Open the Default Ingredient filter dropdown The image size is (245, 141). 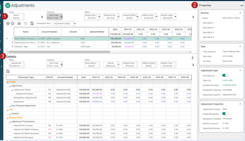click(x=175, y=17)
